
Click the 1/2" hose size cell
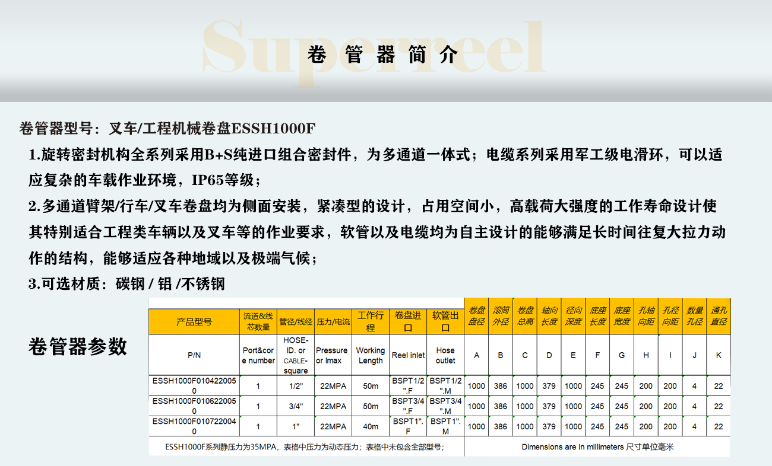pos(295,386)
